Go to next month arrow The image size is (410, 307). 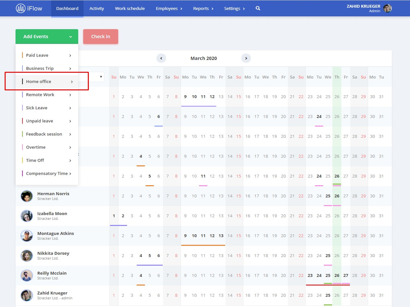click(246, 58)
